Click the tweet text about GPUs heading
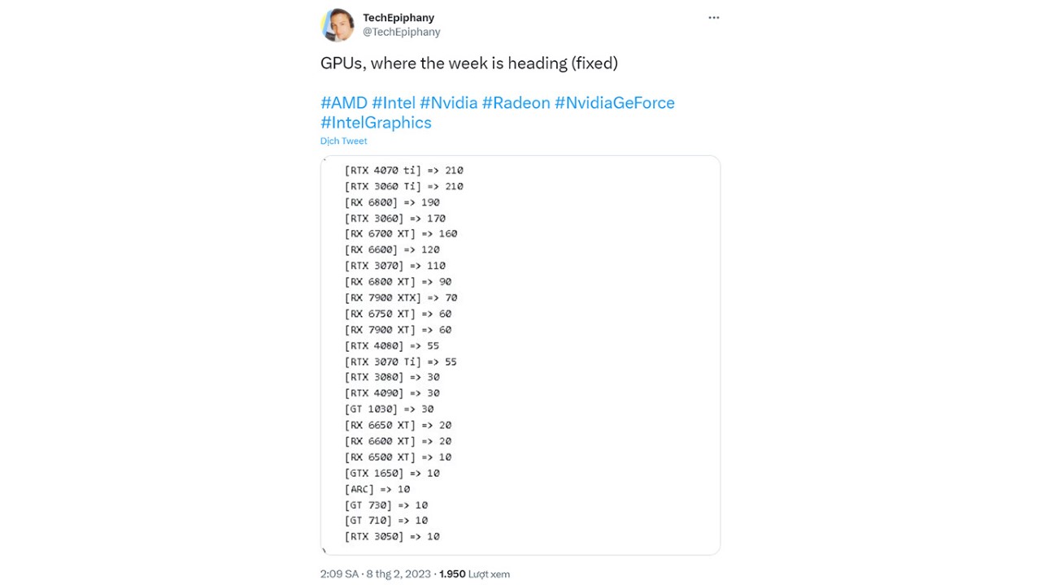 coord(469,63)
